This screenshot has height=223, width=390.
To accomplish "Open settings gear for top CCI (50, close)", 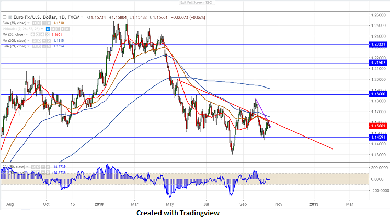I will [38, 167].
